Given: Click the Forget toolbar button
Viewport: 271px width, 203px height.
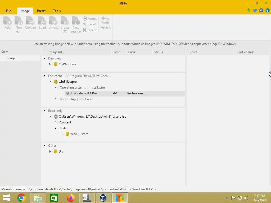Looking at the screenshot, I should [x=89, y=19].
